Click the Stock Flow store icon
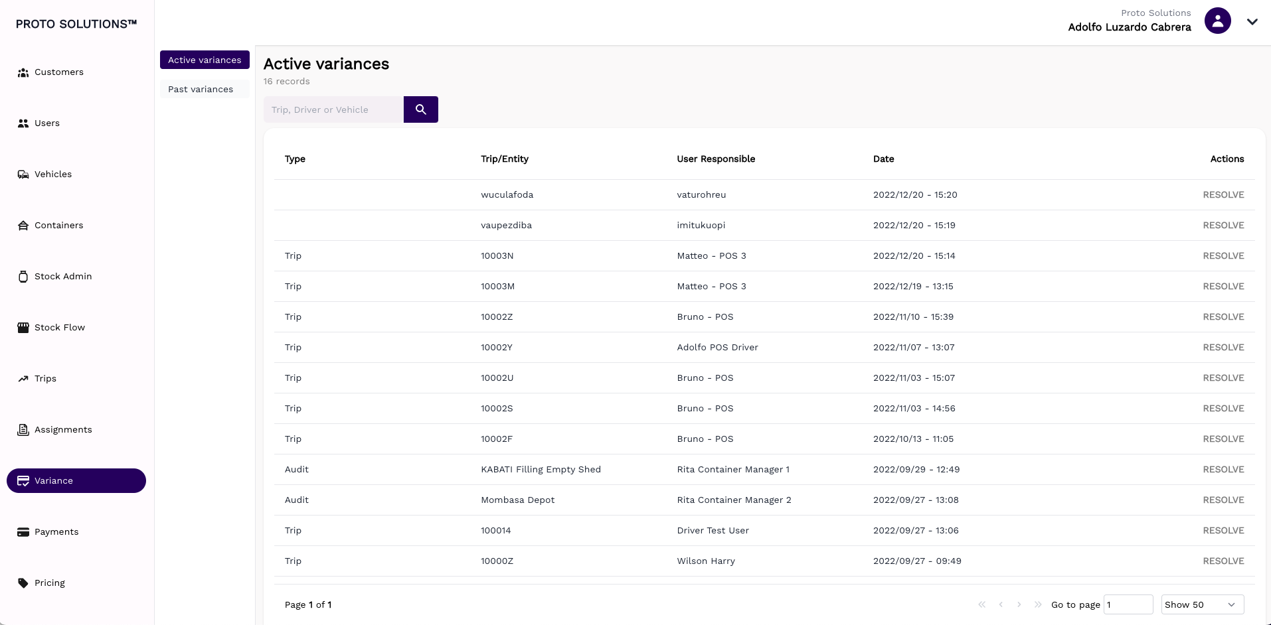Screen dimensions: 1271x625 pyautogui.click(x=23, y=328)
